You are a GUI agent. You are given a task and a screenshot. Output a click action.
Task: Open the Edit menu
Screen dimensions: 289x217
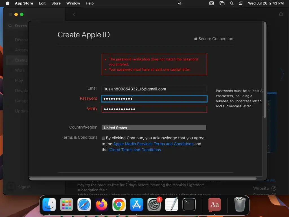point(42,3)
